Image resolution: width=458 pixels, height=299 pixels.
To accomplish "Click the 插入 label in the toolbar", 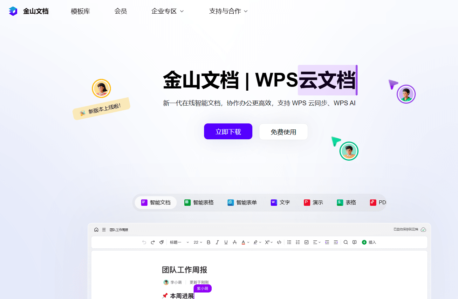I will (372, 242).
